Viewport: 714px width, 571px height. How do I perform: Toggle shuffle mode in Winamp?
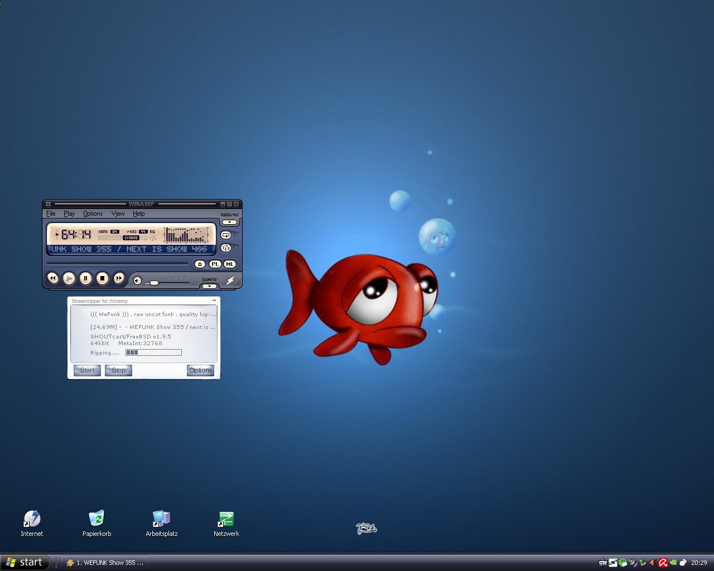pos(226,248)
